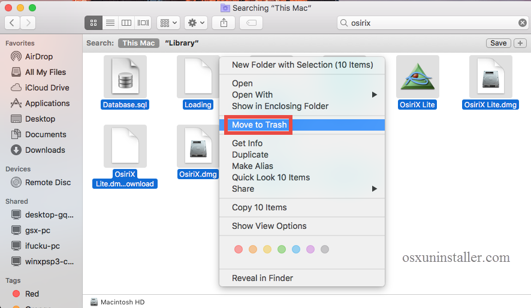Choose Make Alias
The image size is (531, 308).
pos(302,166)
